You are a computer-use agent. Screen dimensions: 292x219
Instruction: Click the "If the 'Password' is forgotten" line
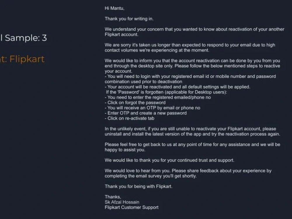click(x=166, y=92)
